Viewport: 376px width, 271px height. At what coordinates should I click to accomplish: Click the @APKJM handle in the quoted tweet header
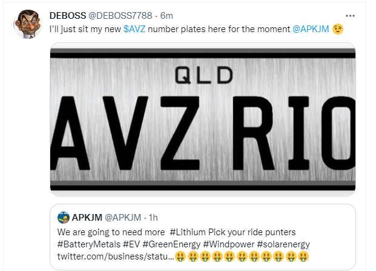[124, 217]
